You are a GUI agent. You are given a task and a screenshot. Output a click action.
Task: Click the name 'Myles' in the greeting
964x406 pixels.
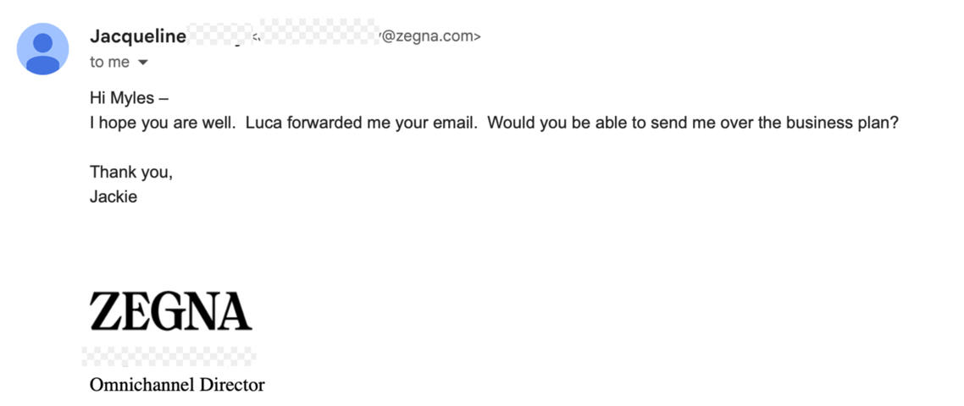pos(132,98)
